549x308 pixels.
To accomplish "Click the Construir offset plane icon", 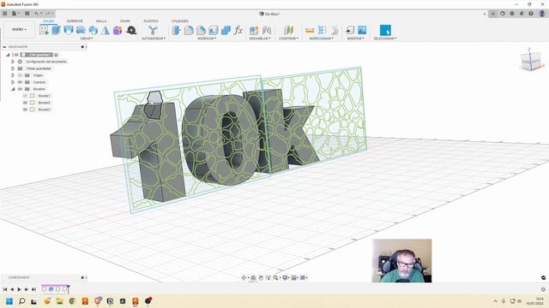I will coord(288,31).
